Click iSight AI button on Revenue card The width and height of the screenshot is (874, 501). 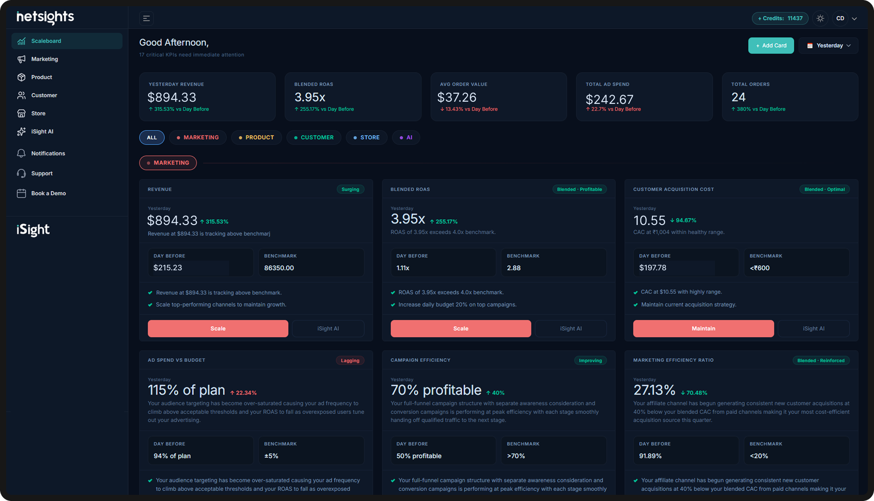328,328
